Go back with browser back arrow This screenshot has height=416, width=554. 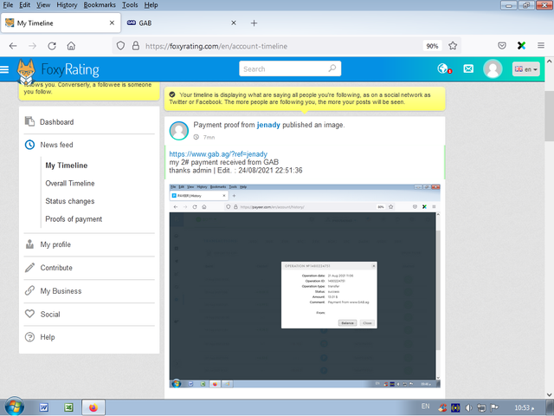[x=13, y=46]
